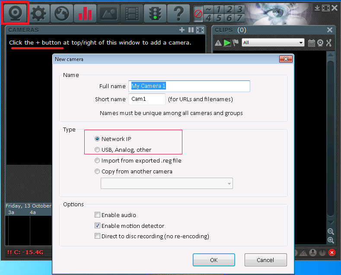Open settings with the gear icon
Viewport: 341px width, 275px height.
click(x=38, y=14)
